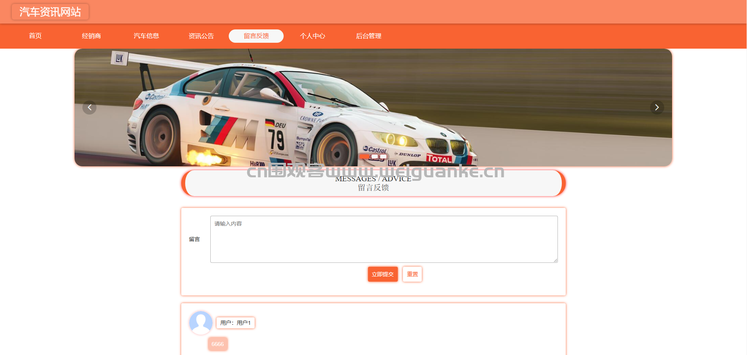The height and width of the screenshot is (355, 747).
Task: Select the first carousel indicator dot
Action: (364, 157)
